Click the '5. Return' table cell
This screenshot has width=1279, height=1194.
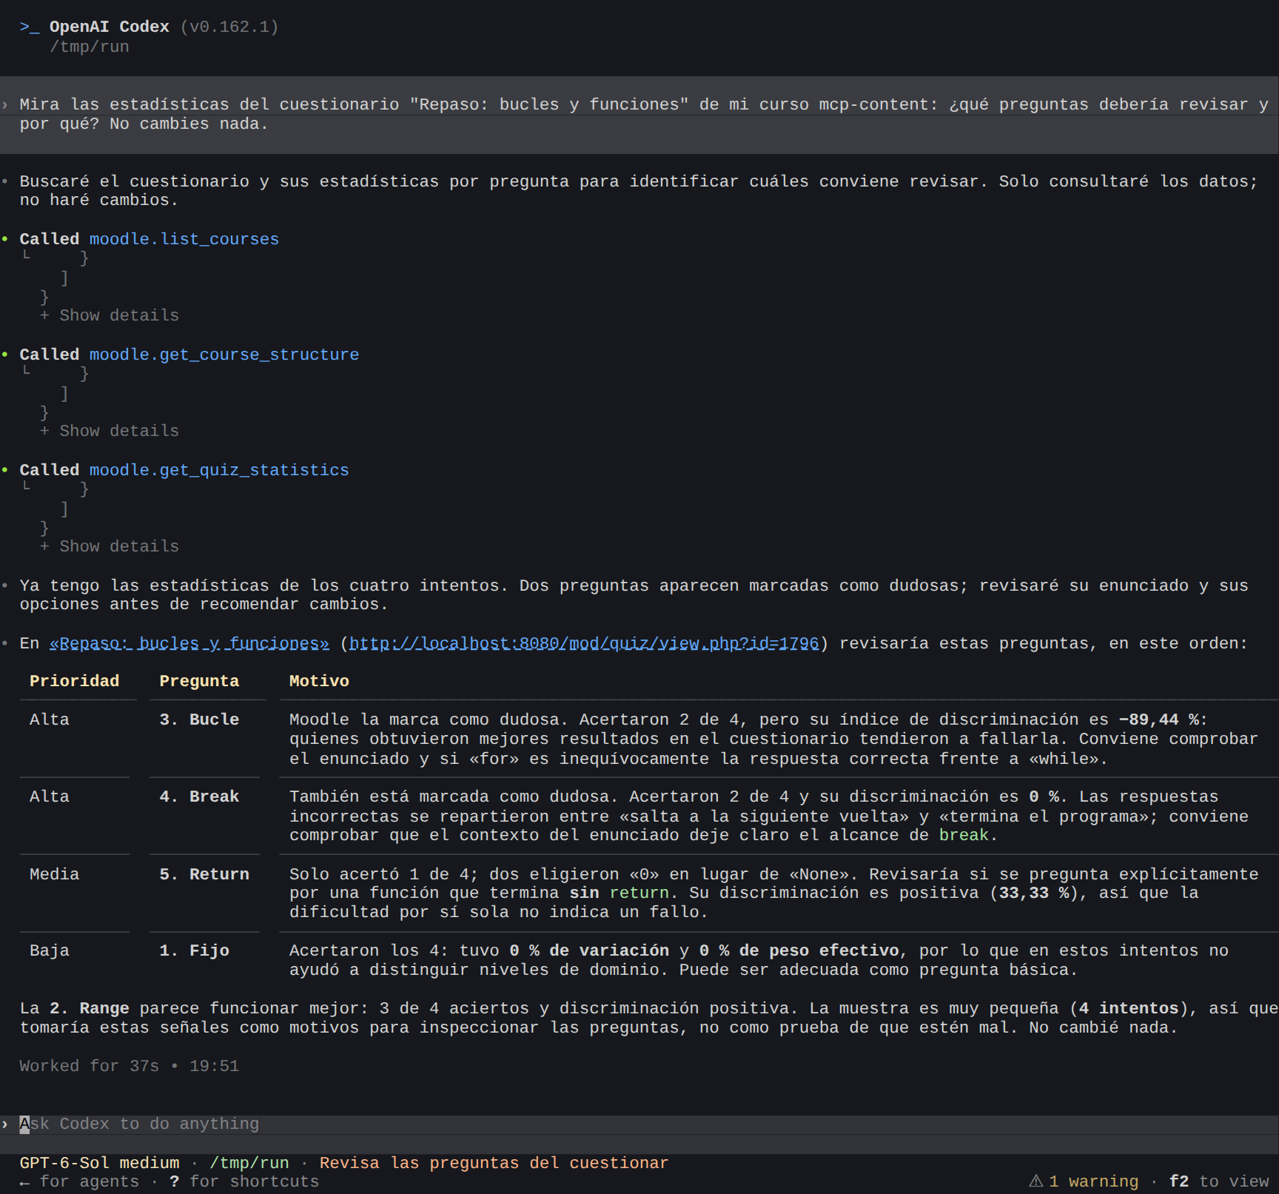pyautogui.click(x=204, y=874)
